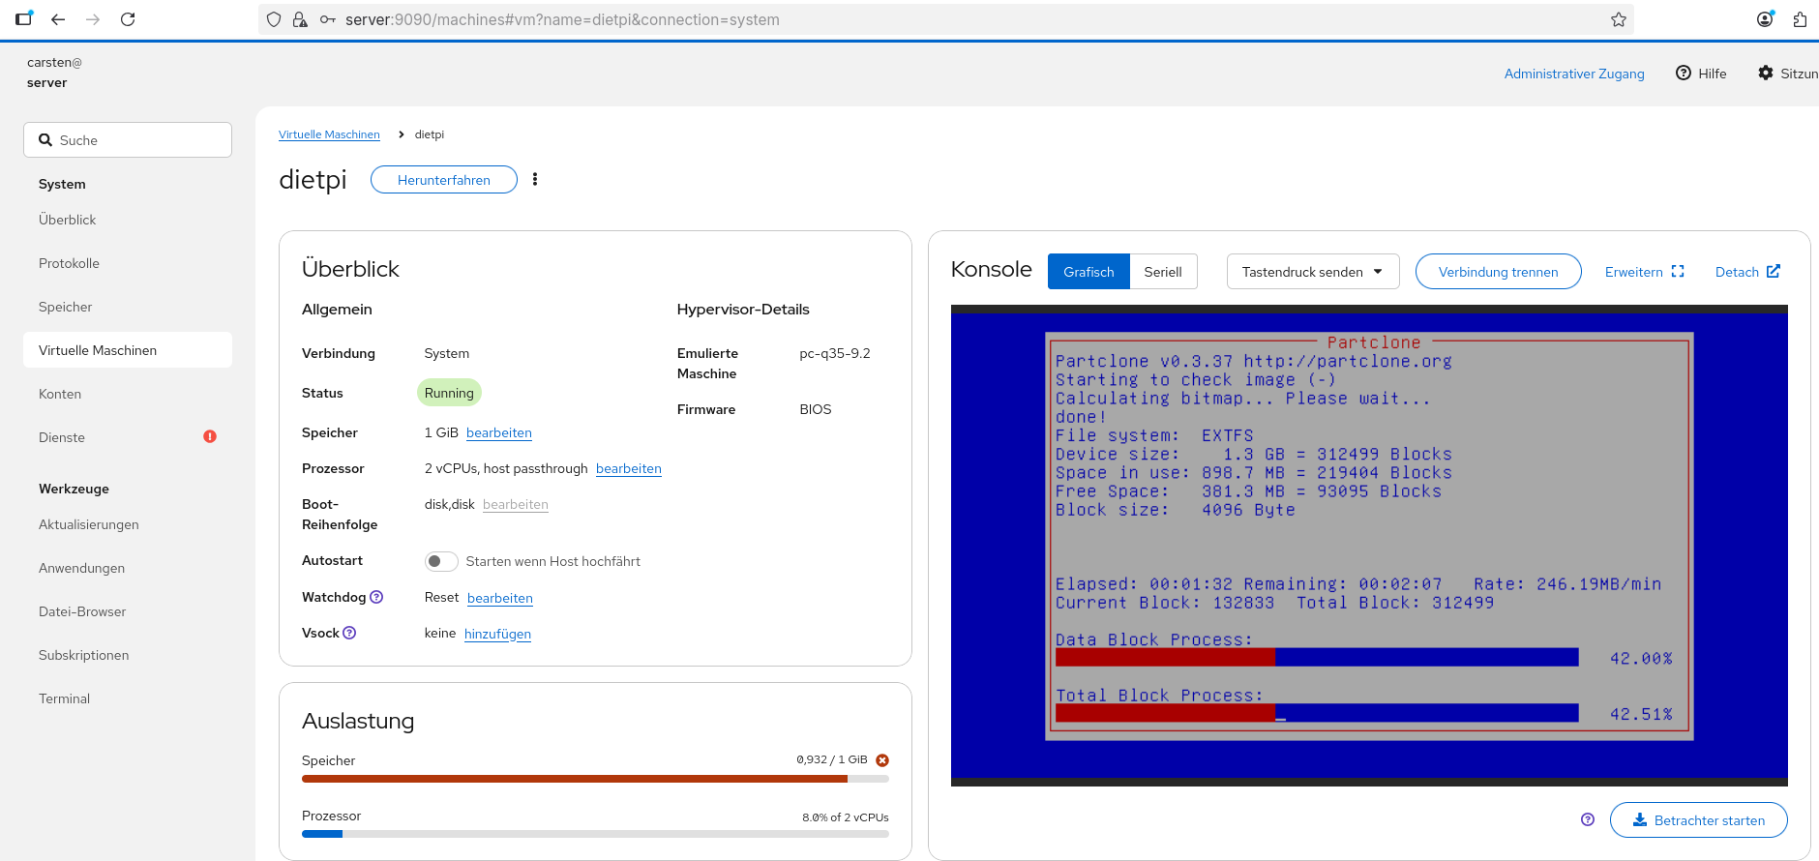Click console help icon beside Betrachter starten

[1588, 819]
